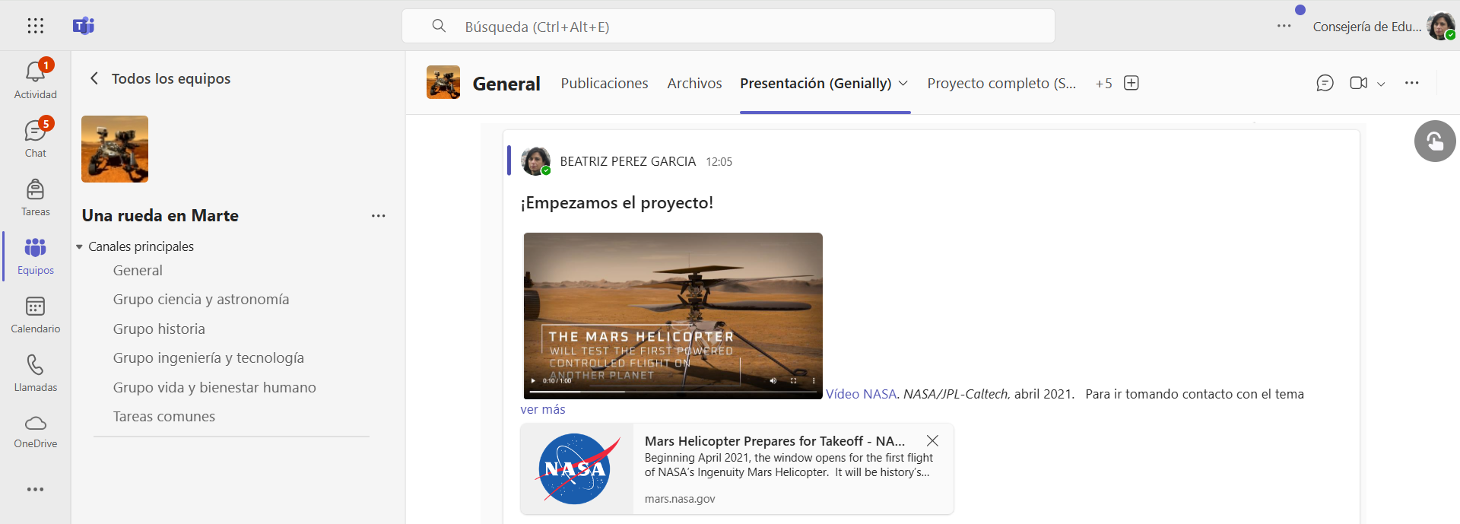Click mars.nasa.gov domain text
Image resolution: width=1460 pixels, height=524 pixels.
(x=680, y=499)
